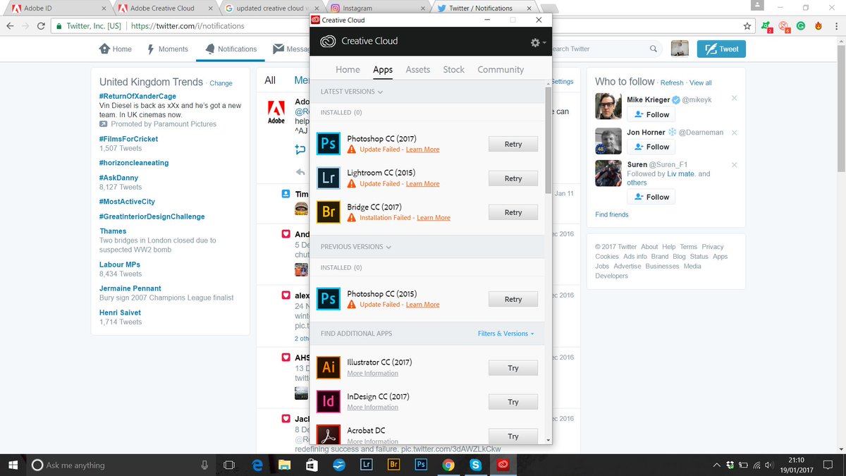Collapse the Latest Versions section

coord(352,92)
